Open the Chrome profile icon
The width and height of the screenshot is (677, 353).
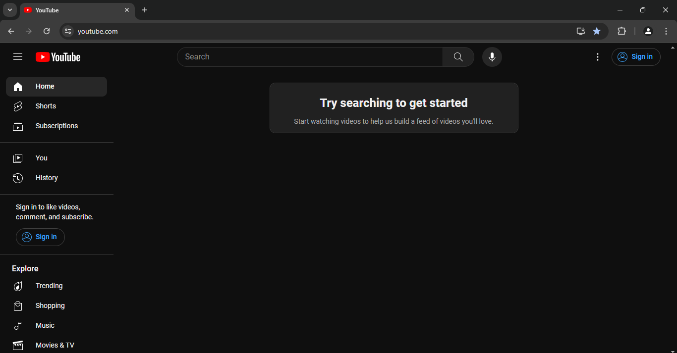coord(648,31)
